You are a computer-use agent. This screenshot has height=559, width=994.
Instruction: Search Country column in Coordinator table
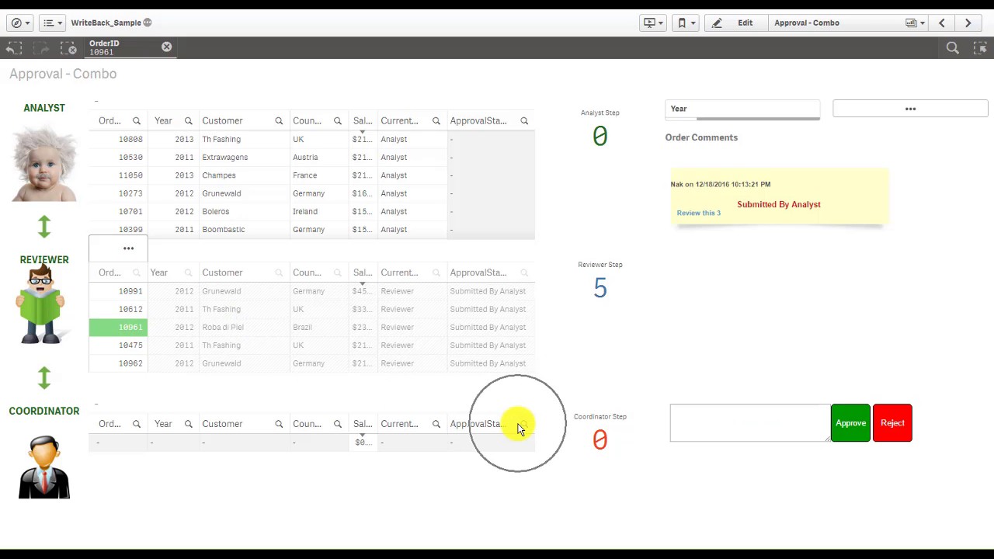click(x=338, y=424)
